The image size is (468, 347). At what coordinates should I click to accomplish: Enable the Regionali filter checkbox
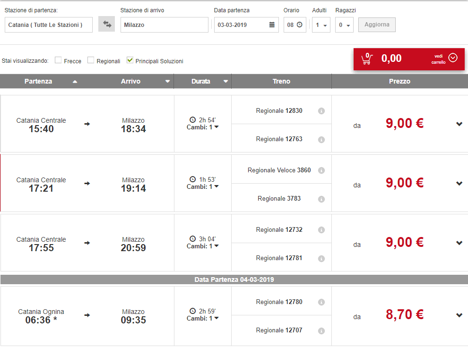(91, 60)
